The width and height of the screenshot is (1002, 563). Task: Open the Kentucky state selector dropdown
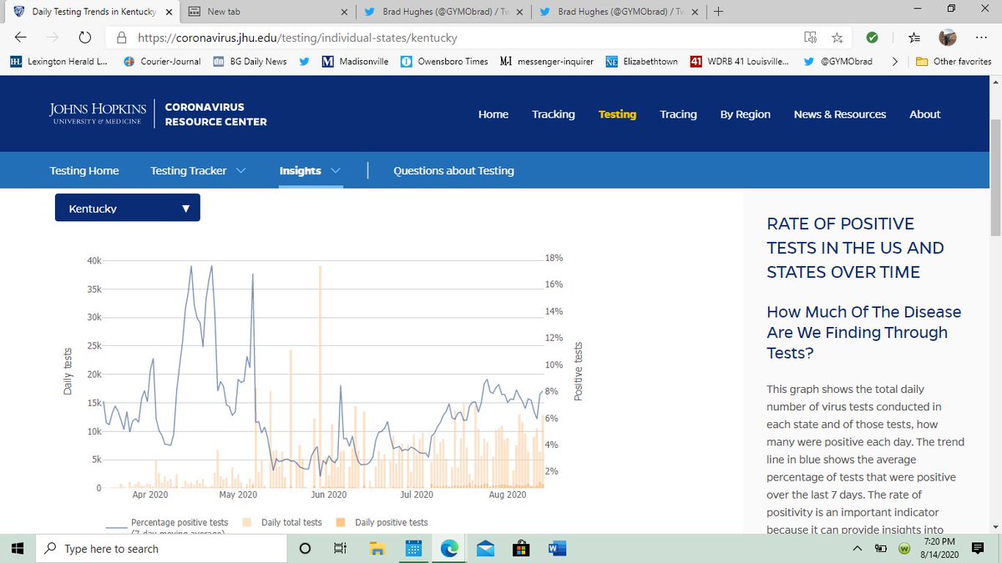tap(127, 208)
